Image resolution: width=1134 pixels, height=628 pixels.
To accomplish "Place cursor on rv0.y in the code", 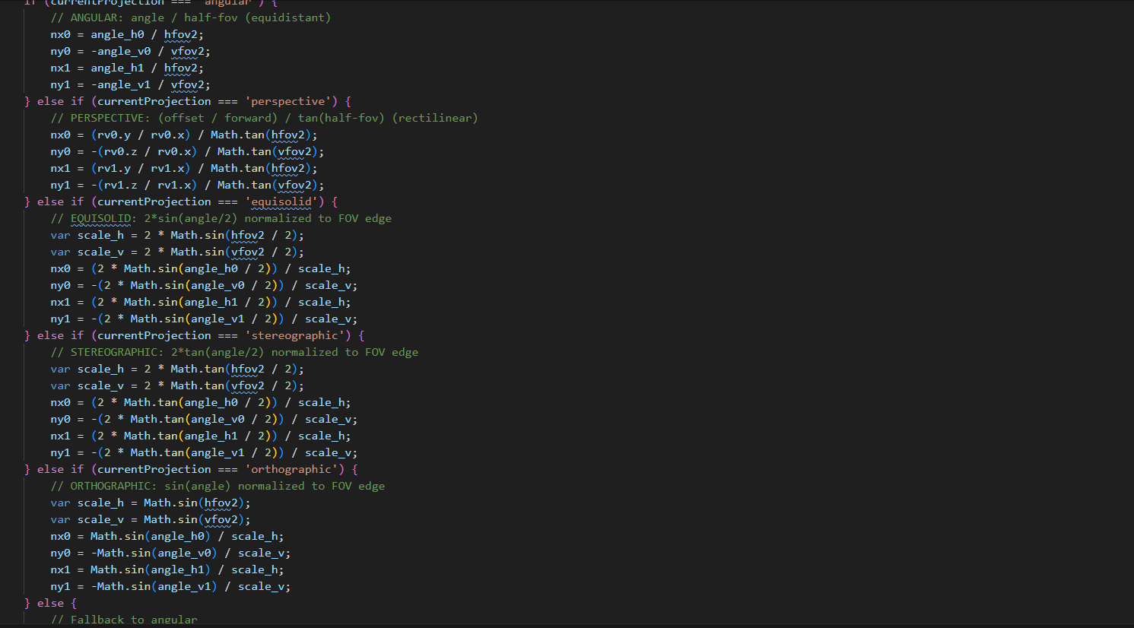I will [114, 135].
